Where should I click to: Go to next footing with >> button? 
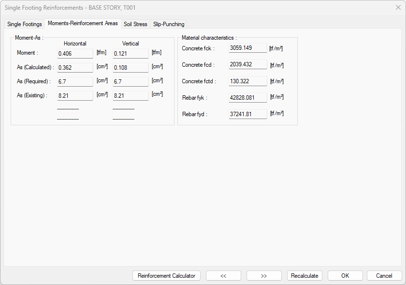264,276
